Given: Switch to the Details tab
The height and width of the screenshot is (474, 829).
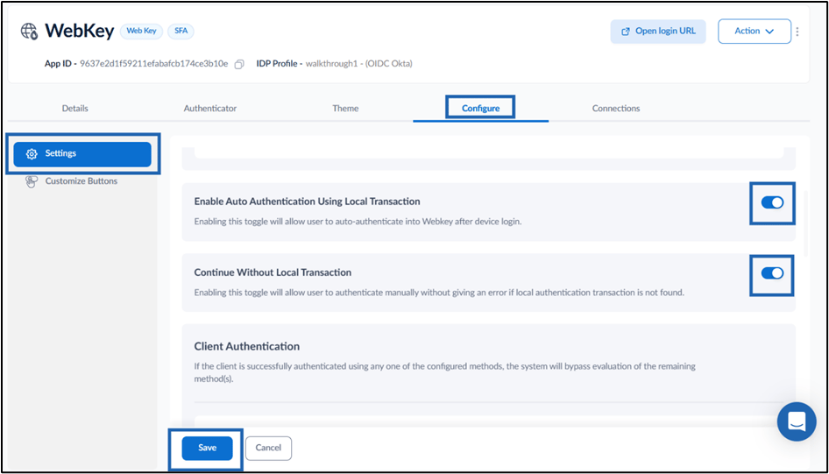Looking at the screenshot, I should click(75, 109).
